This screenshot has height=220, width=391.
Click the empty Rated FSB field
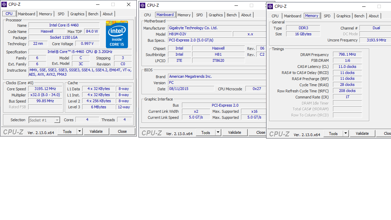coord(45,107)
